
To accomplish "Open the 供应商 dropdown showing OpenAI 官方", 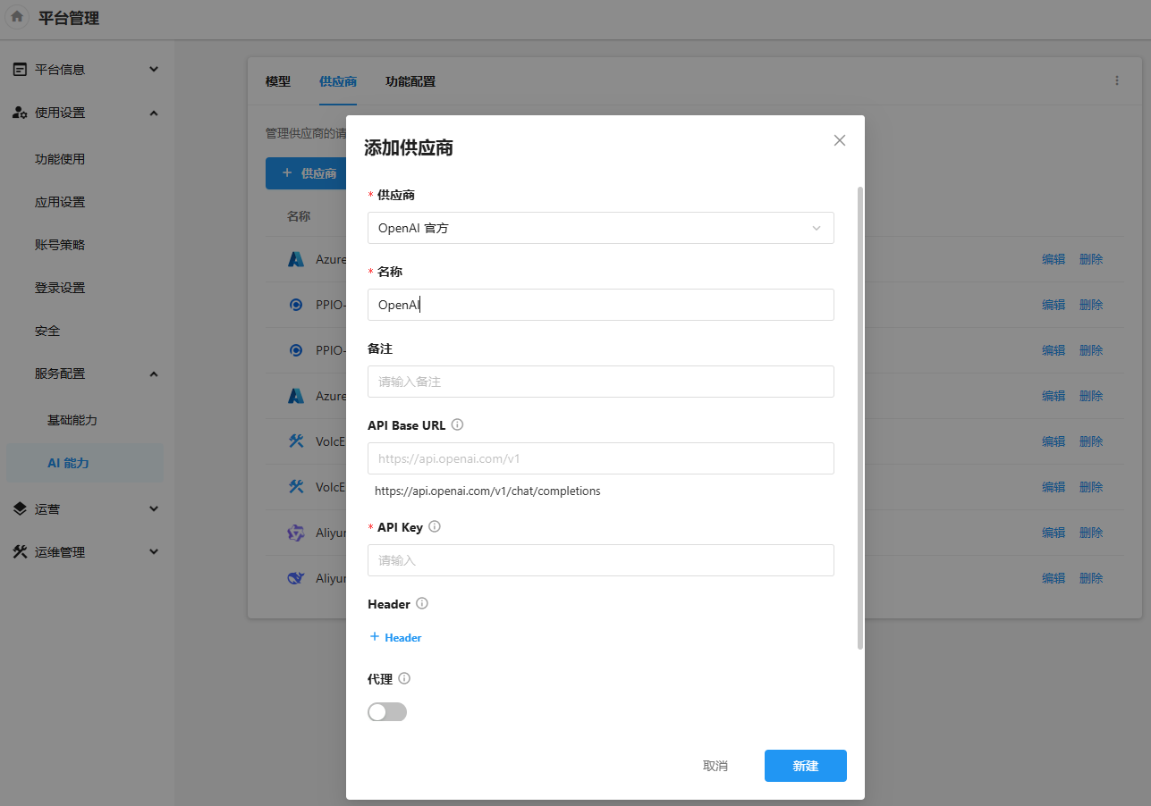I will click(x=600, y=228).
